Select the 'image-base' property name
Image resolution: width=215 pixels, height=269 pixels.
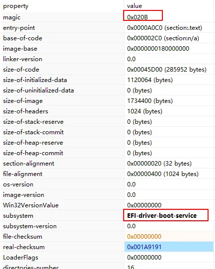point(20,49)
